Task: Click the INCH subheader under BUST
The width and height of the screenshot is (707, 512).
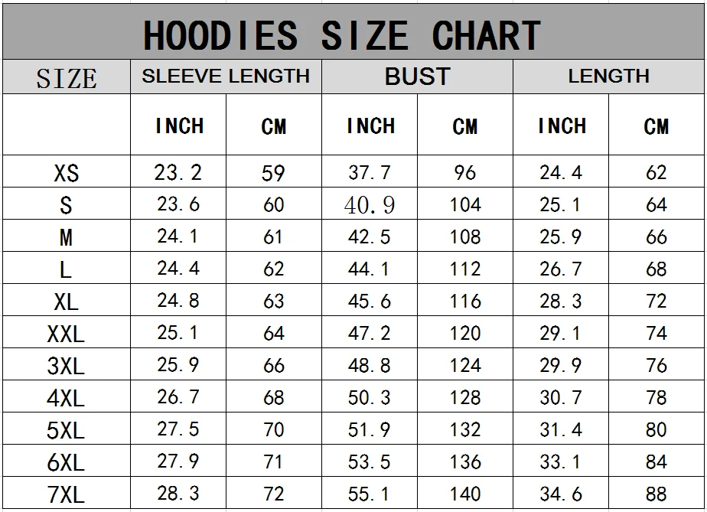Action: pyautogui.click(x=370, y=126)
